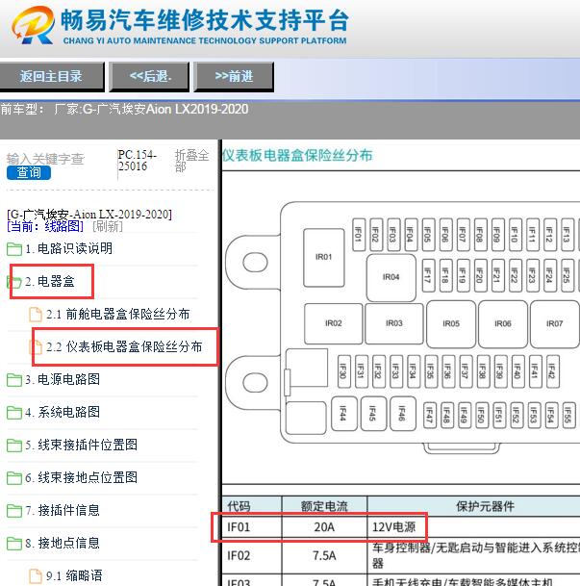Collapse the open folder icon beside 电器盒
The image size is (580, 586).
14,282
